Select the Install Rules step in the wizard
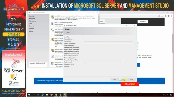The width and height of the screenshot is (174, 97). 67,37
